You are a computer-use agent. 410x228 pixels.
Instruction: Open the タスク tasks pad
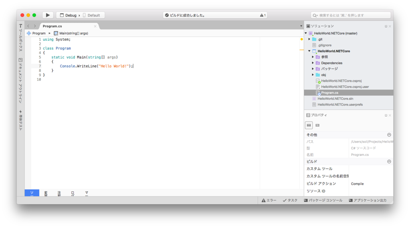click(x=290, y=200)
